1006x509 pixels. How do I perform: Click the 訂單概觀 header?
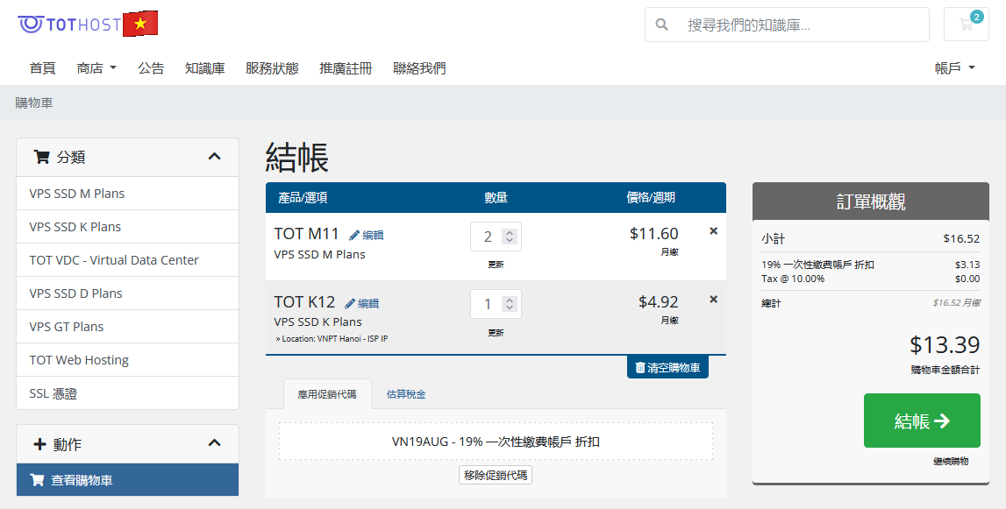point(871,201)
